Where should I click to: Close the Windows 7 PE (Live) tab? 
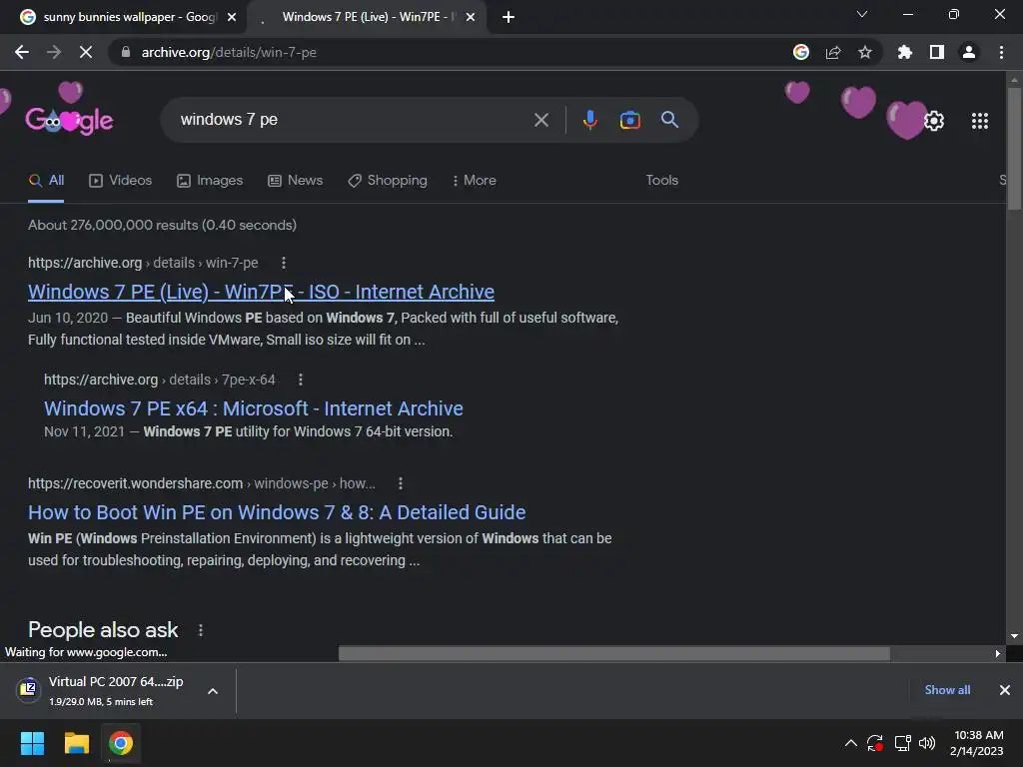point(471,17)
